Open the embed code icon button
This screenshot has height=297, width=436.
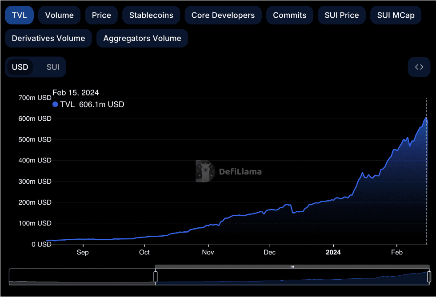(x=418, y=67)
